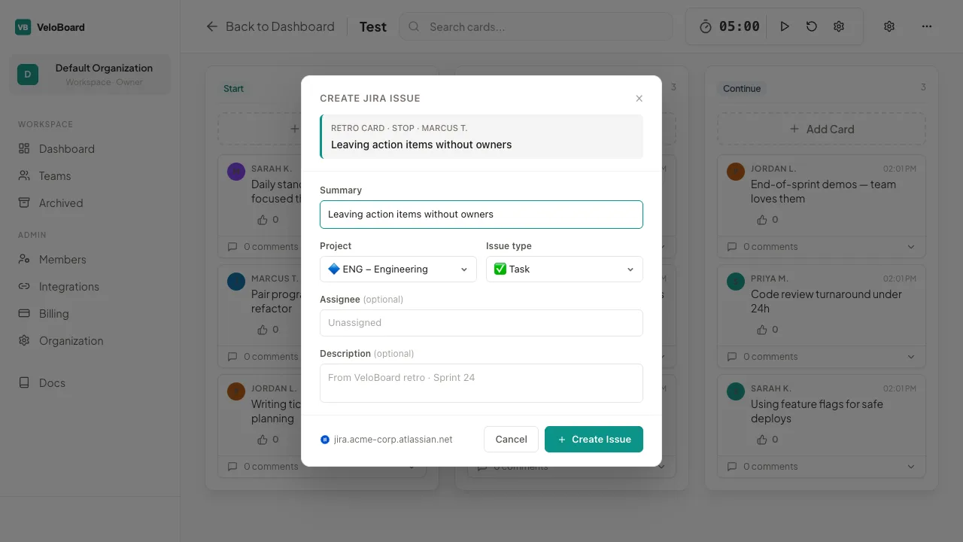Open timer settings gear
Viewport: 963px width, 542px height.
[x=839, y=26]
